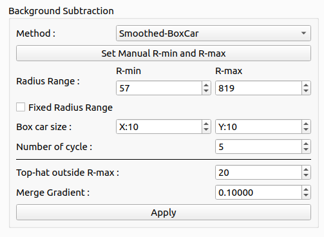This screenshot has height=237, width=324.
Task: Click Set Manual R-min and R-max button
Action: [164, 53]
